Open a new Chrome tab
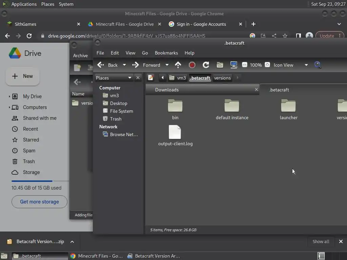The width and height of the screenshot is (347, 260). click(253, 24)
